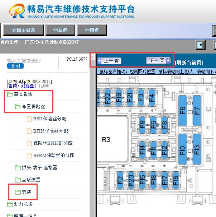Screen dimensions: 216x217
Task: Open 保险丝BFH3的分配 document
Action: tap(53, 143)
